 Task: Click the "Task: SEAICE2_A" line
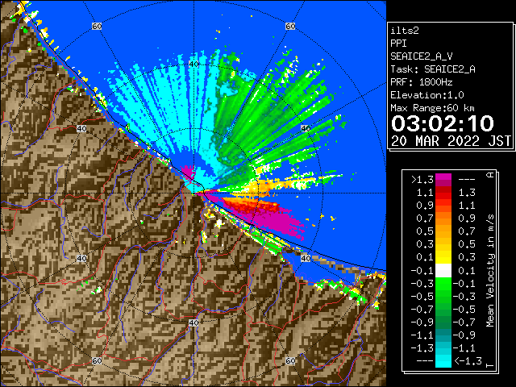pos(433,69)
